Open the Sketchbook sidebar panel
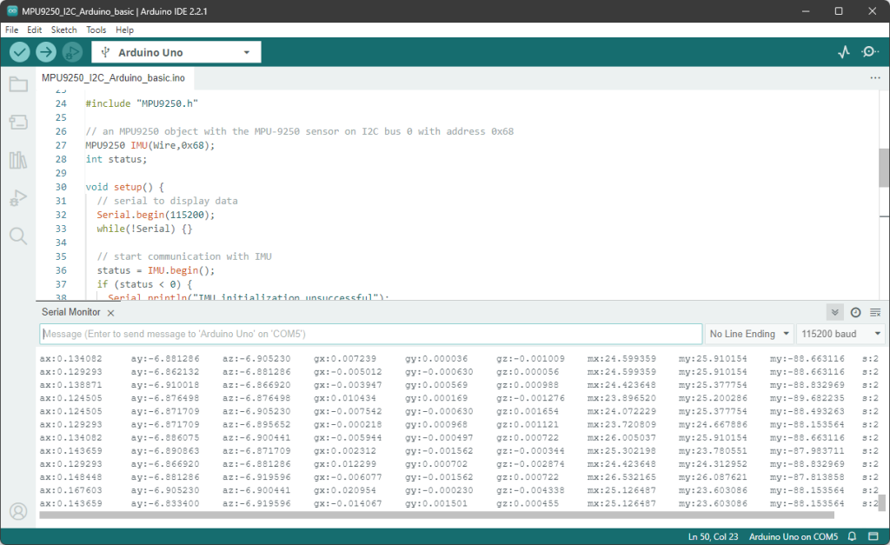This screenshot has width=890, height=545. (19, 84)
